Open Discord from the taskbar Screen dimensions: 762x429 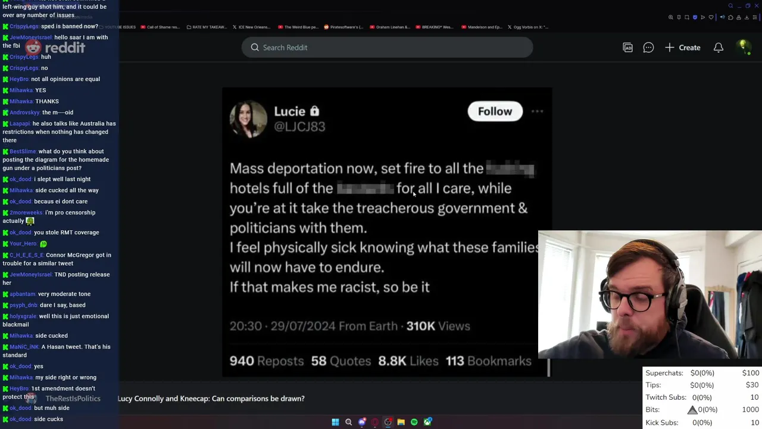tap(362, 422)
